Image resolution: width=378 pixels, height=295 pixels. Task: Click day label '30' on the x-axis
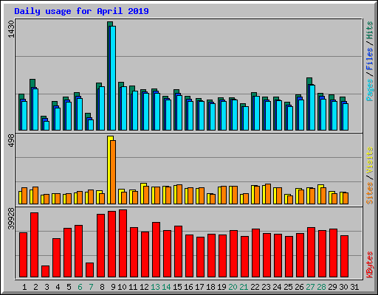343,287
